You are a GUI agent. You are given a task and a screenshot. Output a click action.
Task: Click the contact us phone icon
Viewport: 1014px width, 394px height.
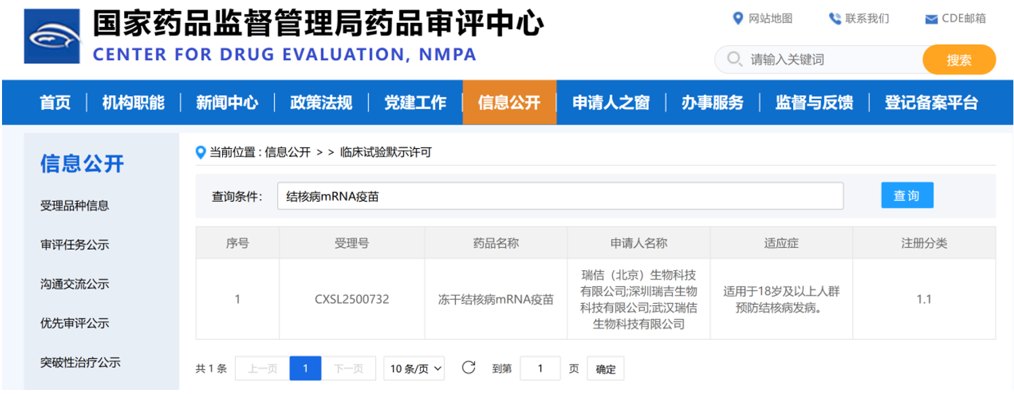coord(835,19)
